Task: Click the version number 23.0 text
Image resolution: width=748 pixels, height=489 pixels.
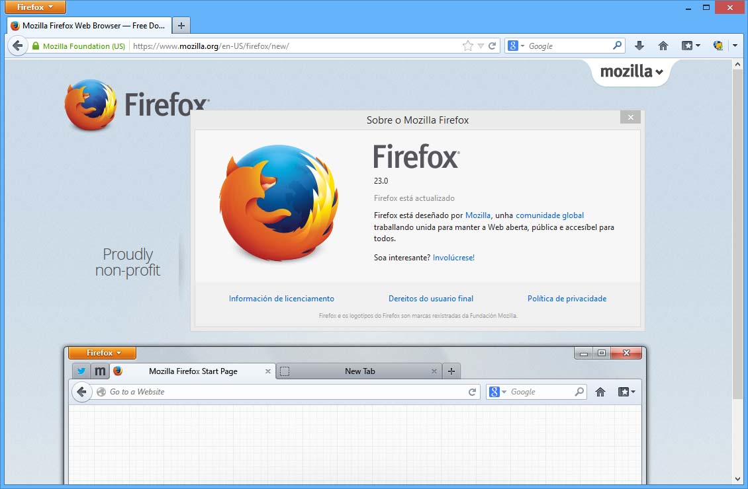Action: pyautogui.click(x=381, y=181)
